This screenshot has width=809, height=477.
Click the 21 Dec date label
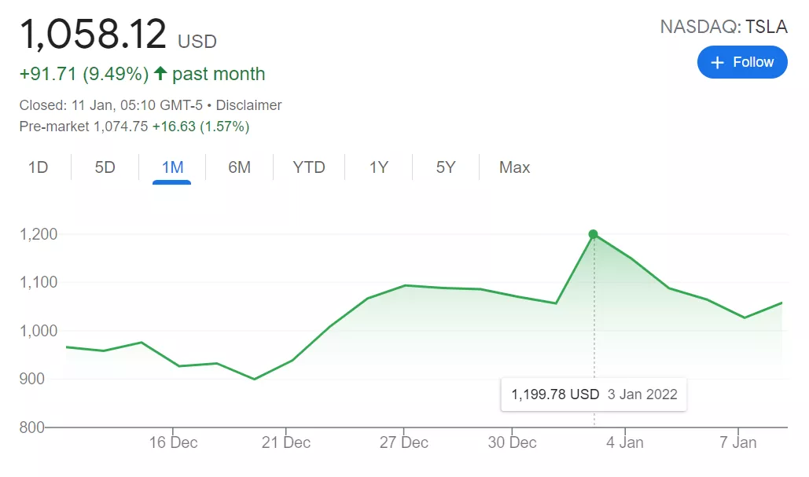pyautogui.click(x=286, y=442)
